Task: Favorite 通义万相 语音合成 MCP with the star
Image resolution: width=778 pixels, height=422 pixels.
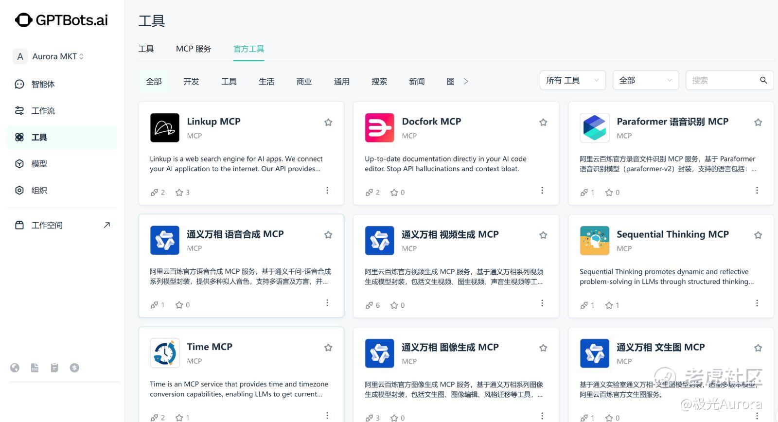Action: (328, 235)
